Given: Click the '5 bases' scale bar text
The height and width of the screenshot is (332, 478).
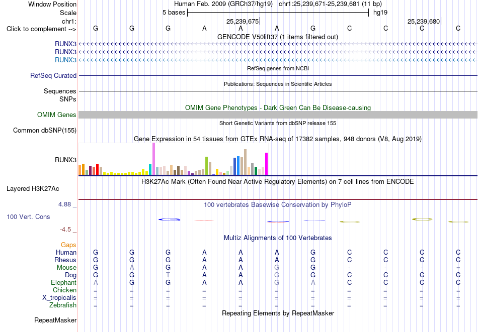Looking at the screenshot, I should pos(174,13).
